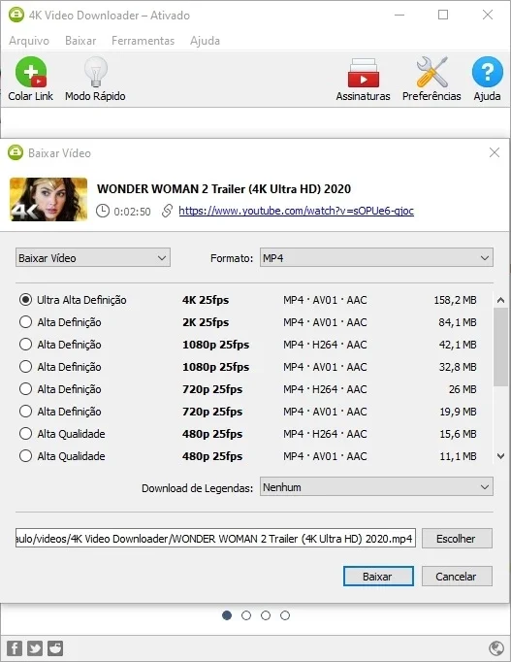511x662 pixels.
Task: Open the Assinaturas subscriptions icon
Action: (x=363, y=73)
